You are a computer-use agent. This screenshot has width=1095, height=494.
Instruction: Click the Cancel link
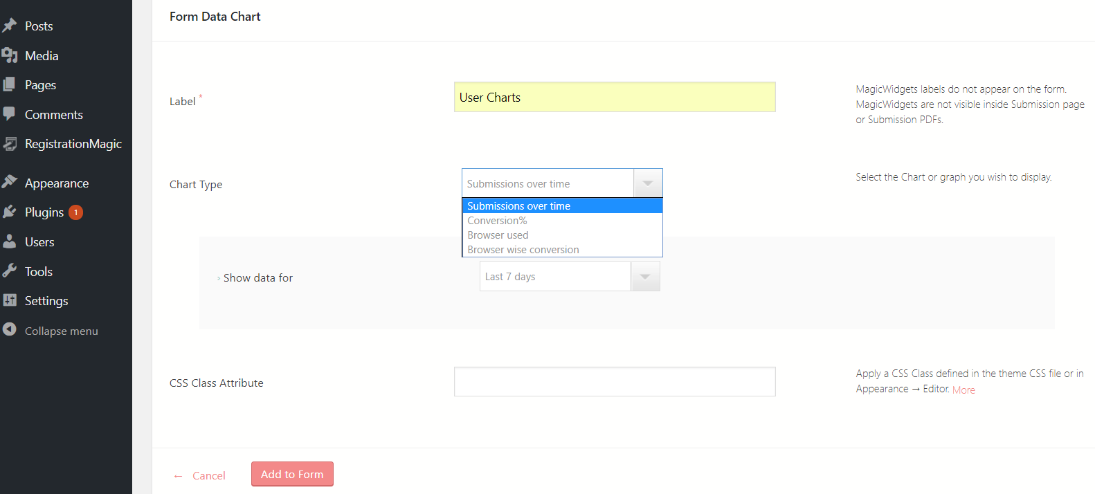click(208, 476)
